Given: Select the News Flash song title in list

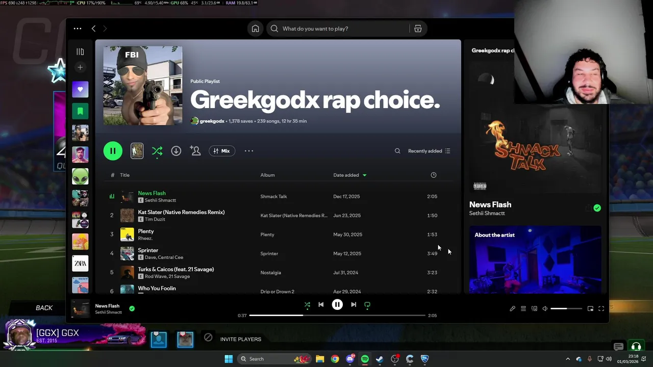Looking at the screenshot, I should coord(152,193).
